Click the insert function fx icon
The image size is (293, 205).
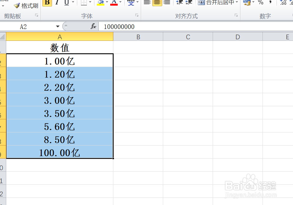tap(93, 26)
